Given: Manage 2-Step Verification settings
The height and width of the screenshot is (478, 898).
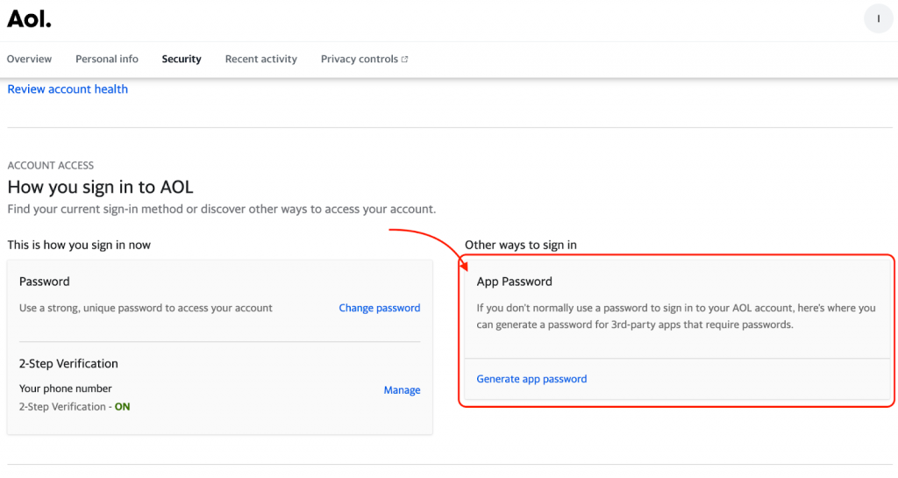Looking at the screenshot, I should tap(402, 390).
